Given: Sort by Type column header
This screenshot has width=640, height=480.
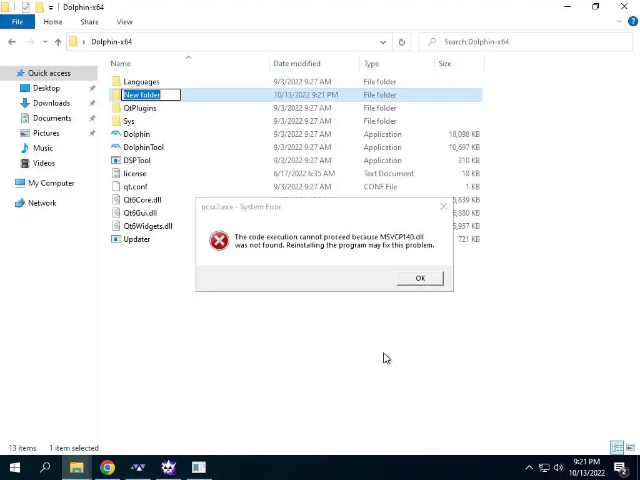Looking at the screenshot, I should tap(397, 64).
